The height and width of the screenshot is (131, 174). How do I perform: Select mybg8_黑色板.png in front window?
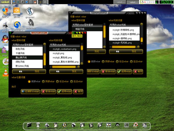click(65, 58)
